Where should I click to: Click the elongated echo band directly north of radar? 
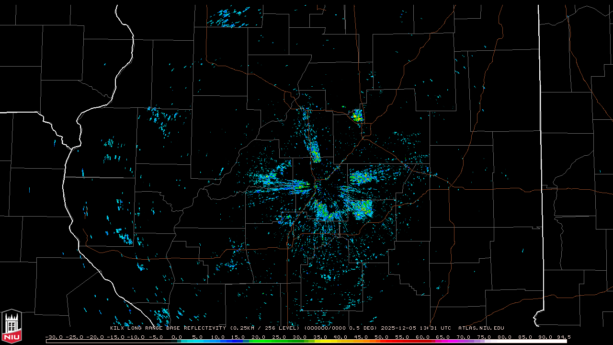[x=315, y=151]
